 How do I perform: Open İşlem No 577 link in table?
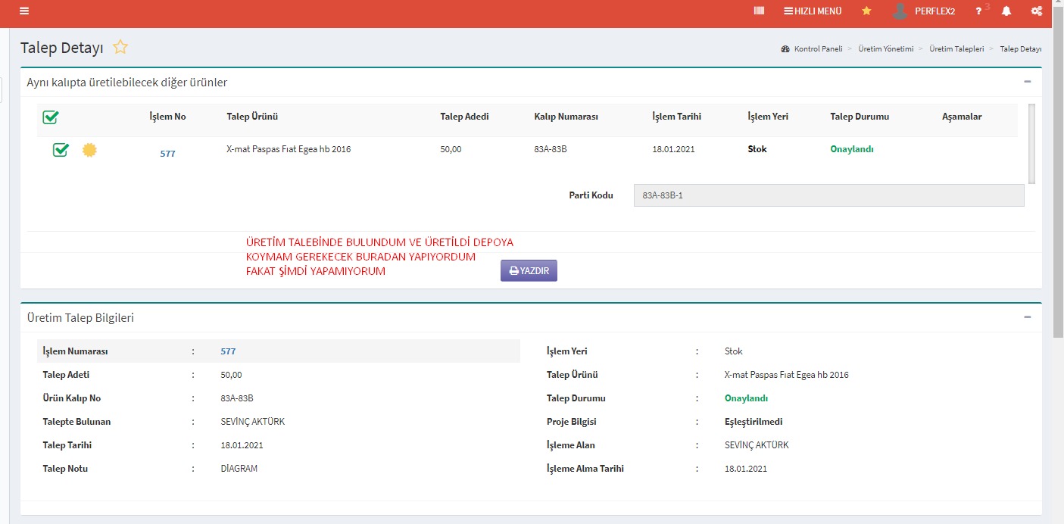[167, 154]
